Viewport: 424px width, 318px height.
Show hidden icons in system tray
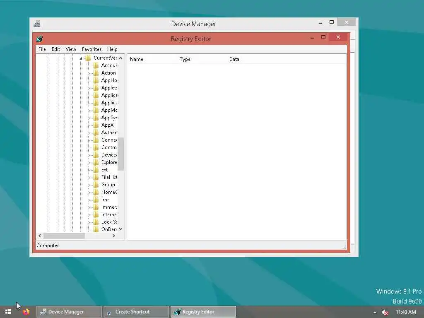(x=375, y=312)
